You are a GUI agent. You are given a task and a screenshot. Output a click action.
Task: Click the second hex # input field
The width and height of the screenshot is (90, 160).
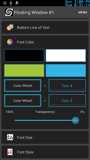[x=67, y=100]
